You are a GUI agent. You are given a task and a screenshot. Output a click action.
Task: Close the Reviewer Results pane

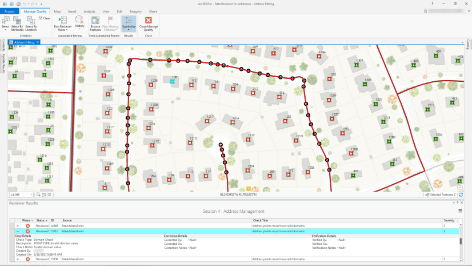coord(462,203)
